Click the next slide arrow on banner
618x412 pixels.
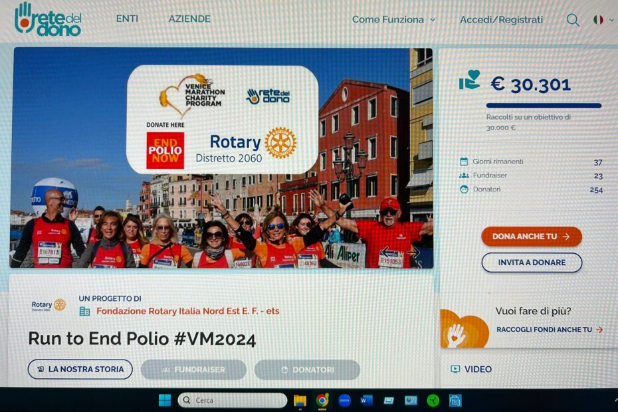(x=413, y=253)
